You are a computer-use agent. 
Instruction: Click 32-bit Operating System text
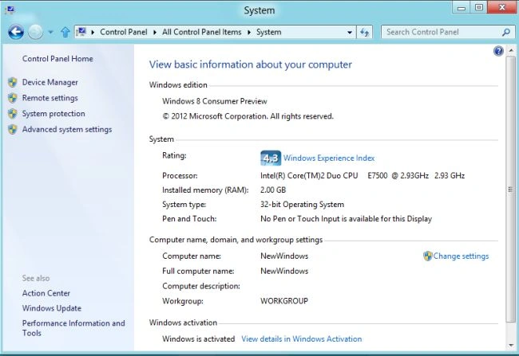tap(302, 205)
